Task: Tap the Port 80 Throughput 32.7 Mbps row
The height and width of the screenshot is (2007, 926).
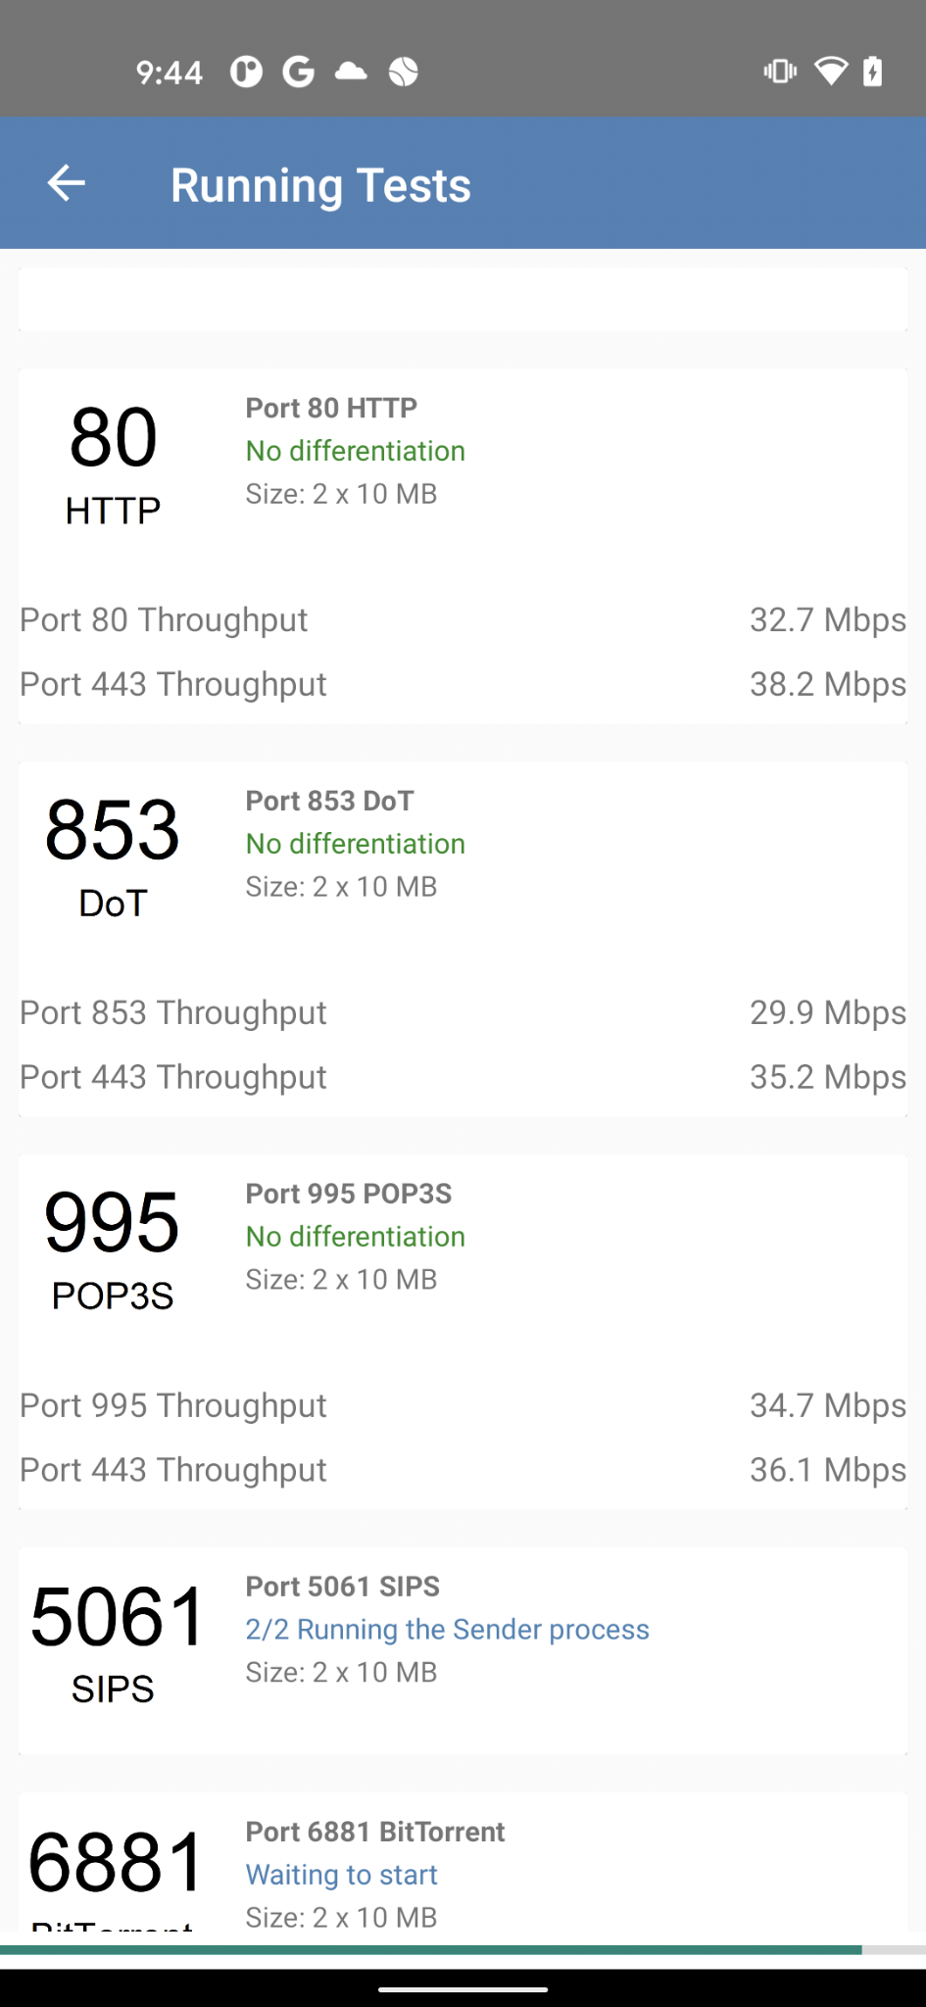Action: pyautogui.click(x=463, y=620)
